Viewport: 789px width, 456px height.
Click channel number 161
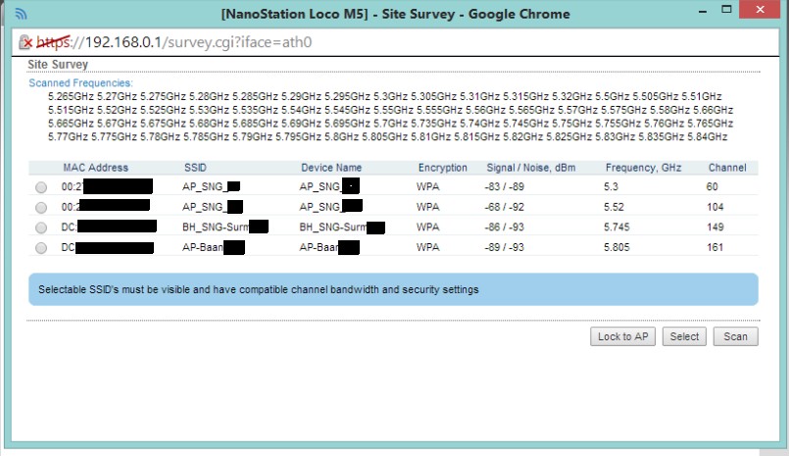pos(715,247)
